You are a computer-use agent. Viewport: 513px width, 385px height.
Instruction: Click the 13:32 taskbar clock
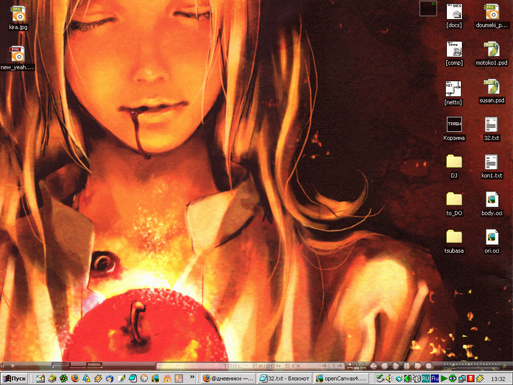tap(497, 379)
